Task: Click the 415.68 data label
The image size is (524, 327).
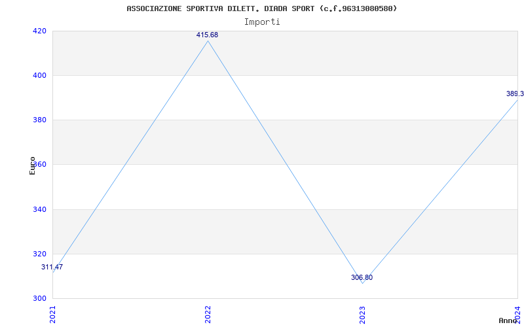Action: click(207, 35)
